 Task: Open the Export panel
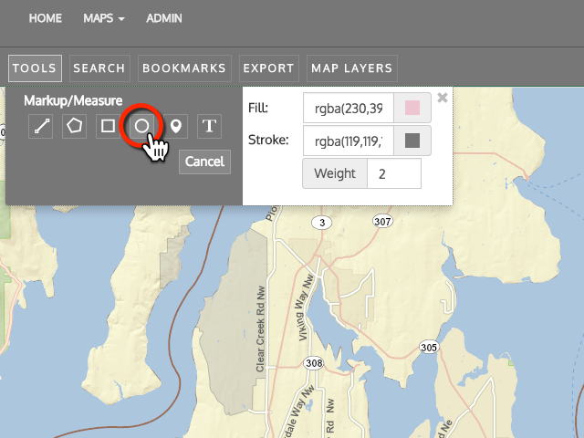tap(268, 68)
